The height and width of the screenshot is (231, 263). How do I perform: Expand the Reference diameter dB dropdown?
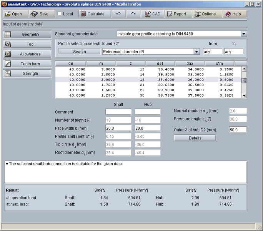196,52
